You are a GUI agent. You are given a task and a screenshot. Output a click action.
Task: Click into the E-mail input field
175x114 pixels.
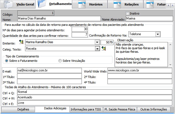click(x=49, y=71)
